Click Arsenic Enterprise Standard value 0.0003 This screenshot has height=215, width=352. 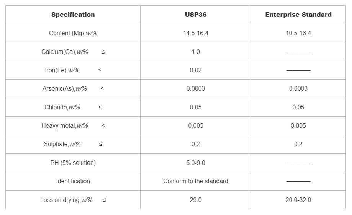click(x=298, y=89)
